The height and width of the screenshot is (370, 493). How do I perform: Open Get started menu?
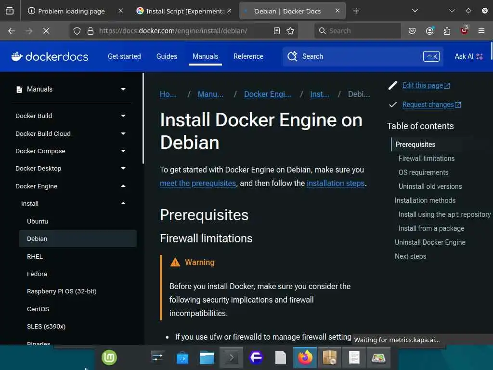[124, 56]
